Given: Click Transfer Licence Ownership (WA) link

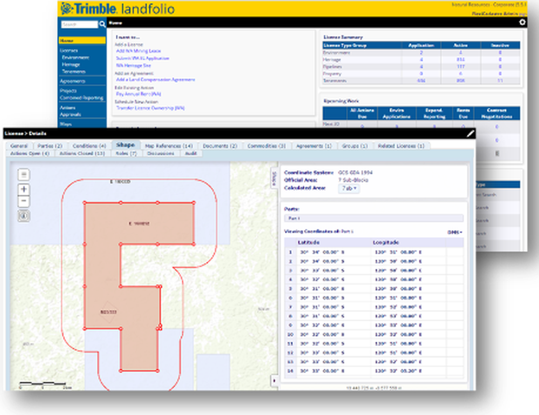Looking at the screenshot, I should 150,108.
